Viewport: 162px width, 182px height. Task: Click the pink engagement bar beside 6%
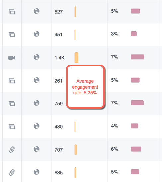(136, 149)
